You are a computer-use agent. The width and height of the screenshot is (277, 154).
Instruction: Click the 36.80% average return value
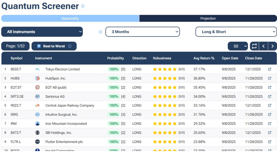[x=199, y=78]
